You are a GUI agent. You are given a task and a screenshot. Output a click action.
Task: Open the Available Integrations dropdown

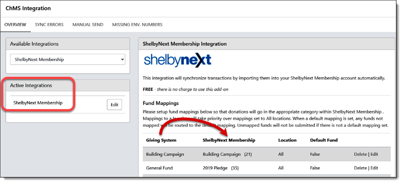pyautogui.click(x=67, y=59)
